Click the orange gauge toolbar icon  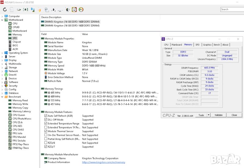point(81,10)
